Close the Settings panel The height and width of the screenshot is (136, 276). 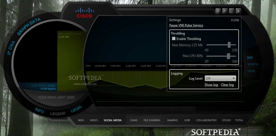(235, 20)
